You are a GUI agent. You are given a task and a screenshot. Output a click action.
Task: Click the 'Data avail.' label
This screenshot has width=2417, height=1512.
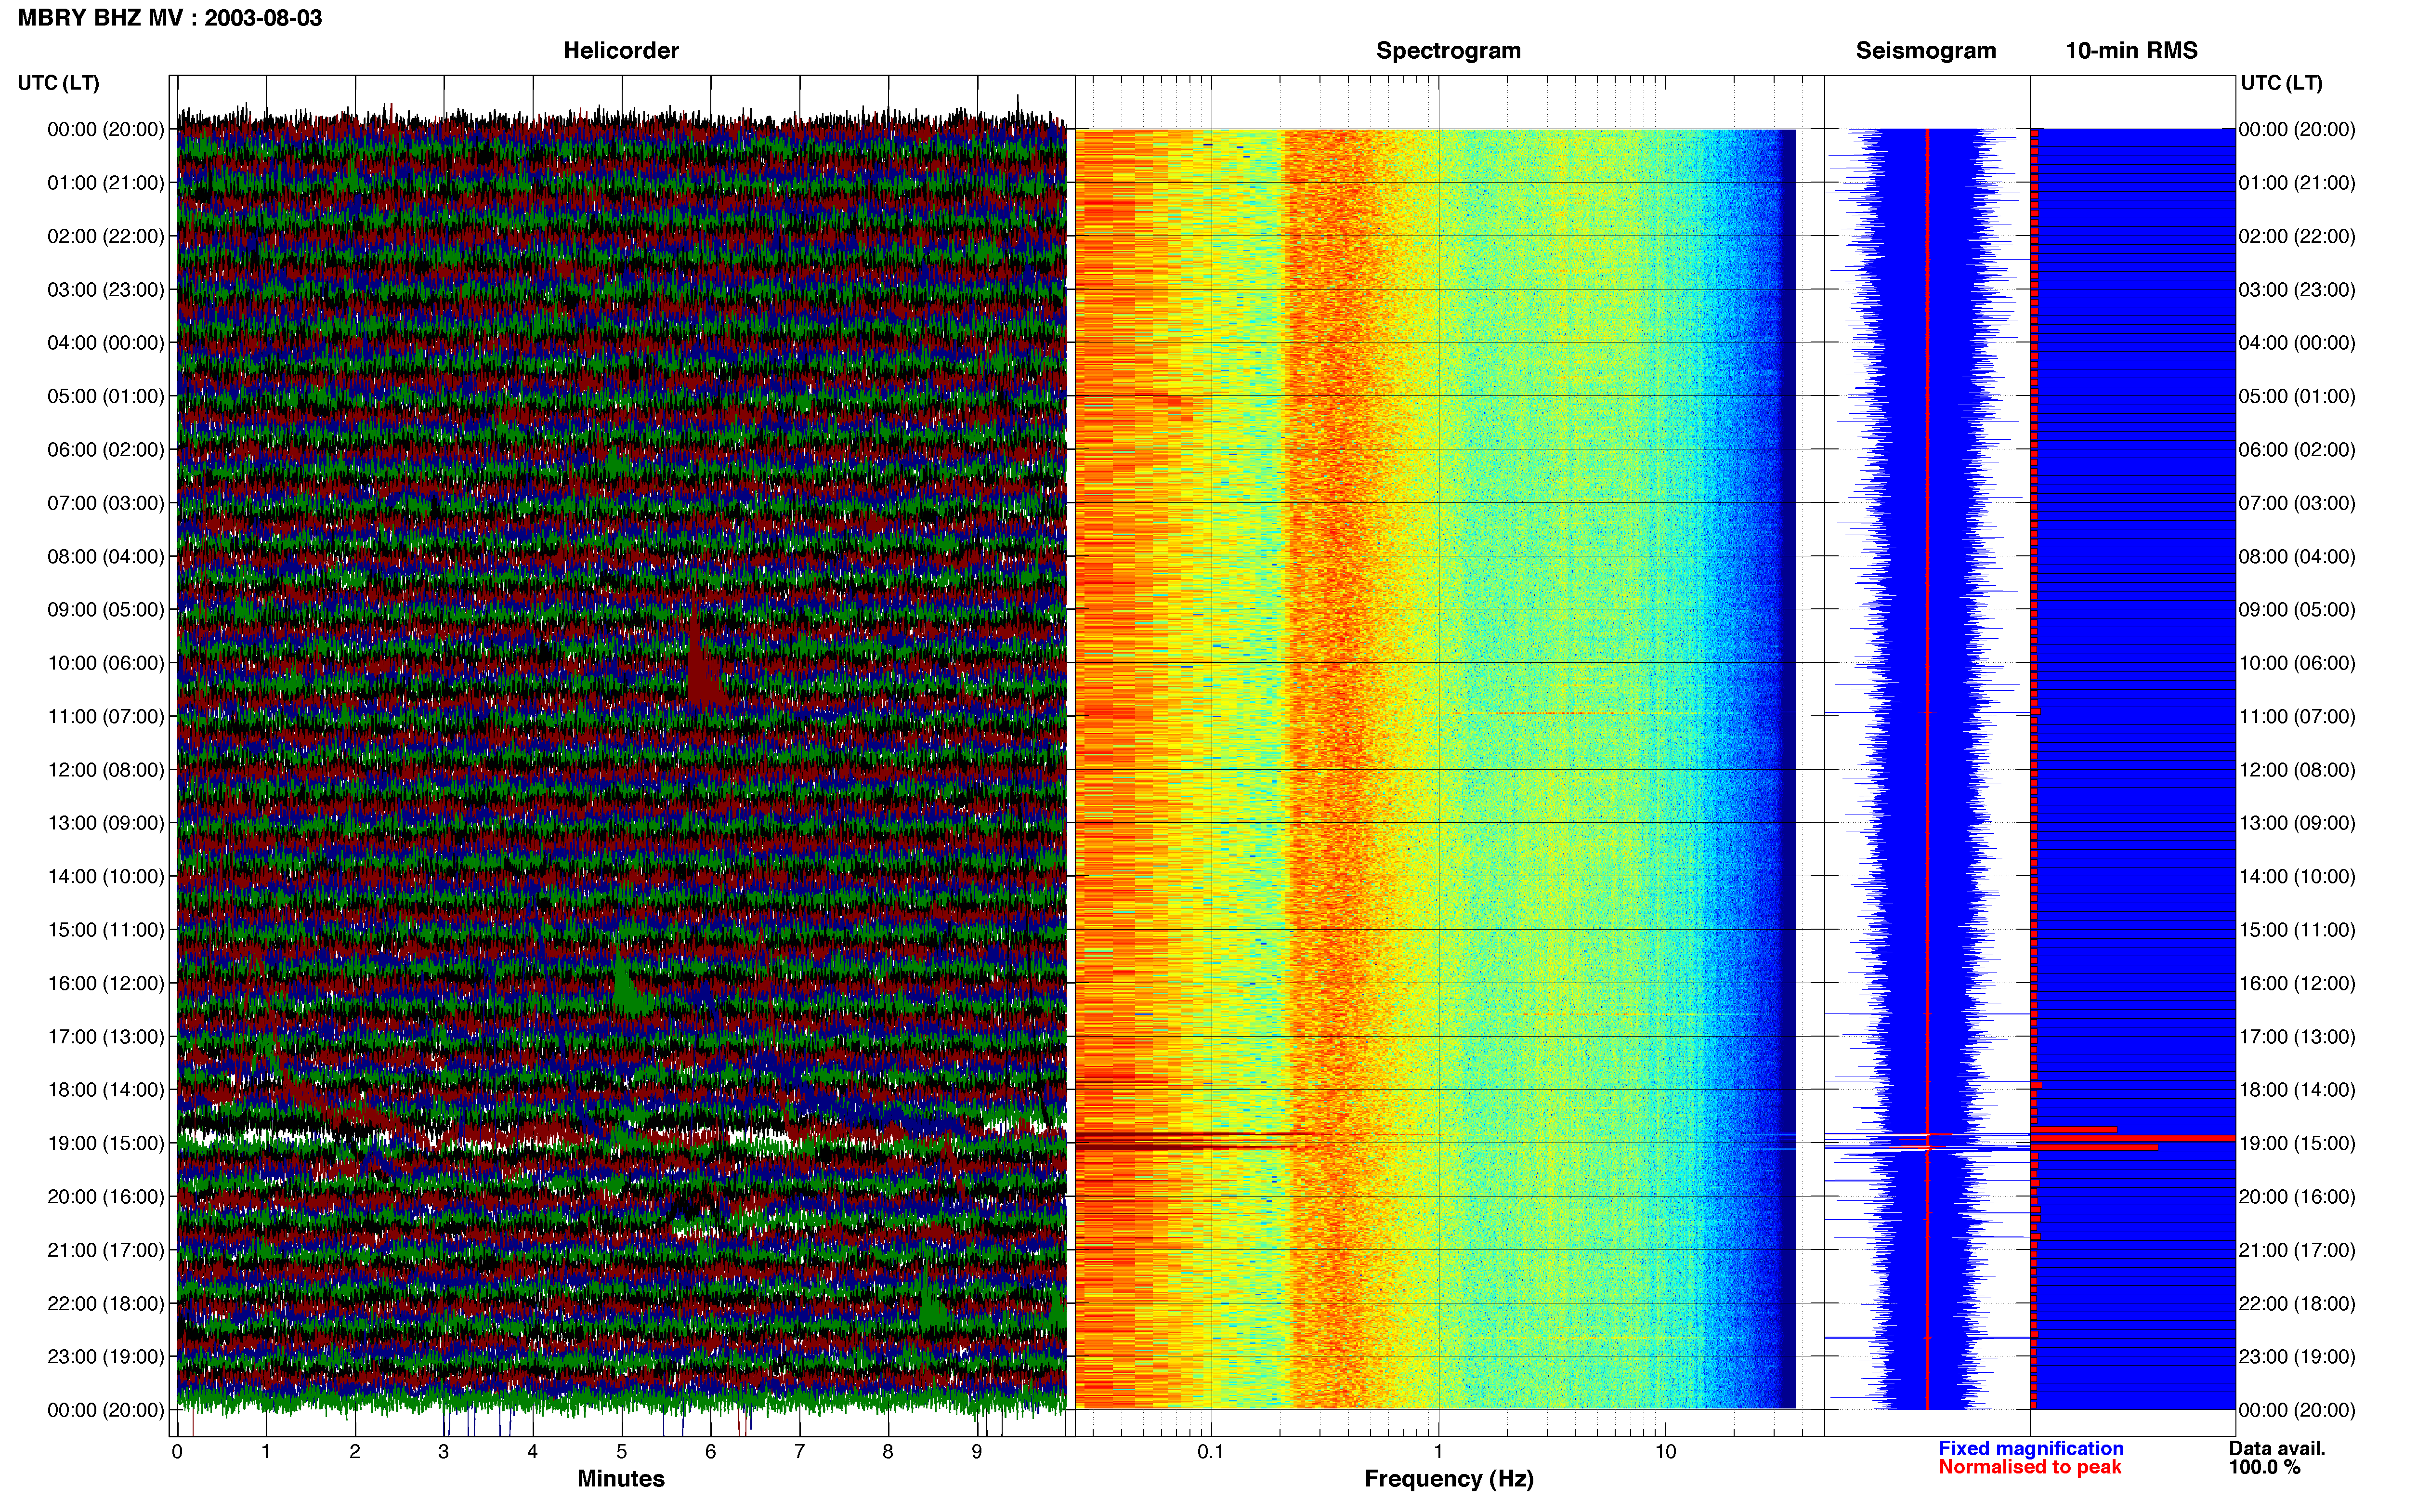2277,1448
